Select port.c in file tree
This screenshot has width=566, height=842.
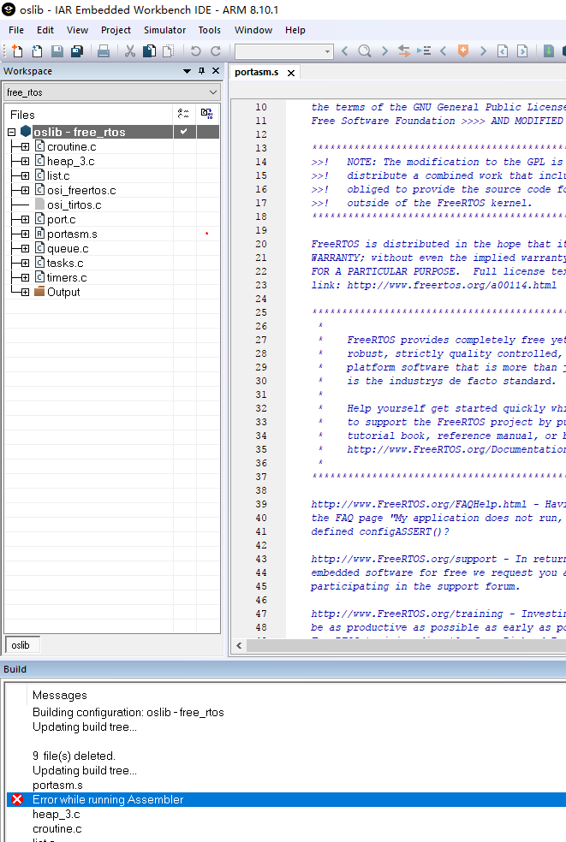tap(62, 219)
